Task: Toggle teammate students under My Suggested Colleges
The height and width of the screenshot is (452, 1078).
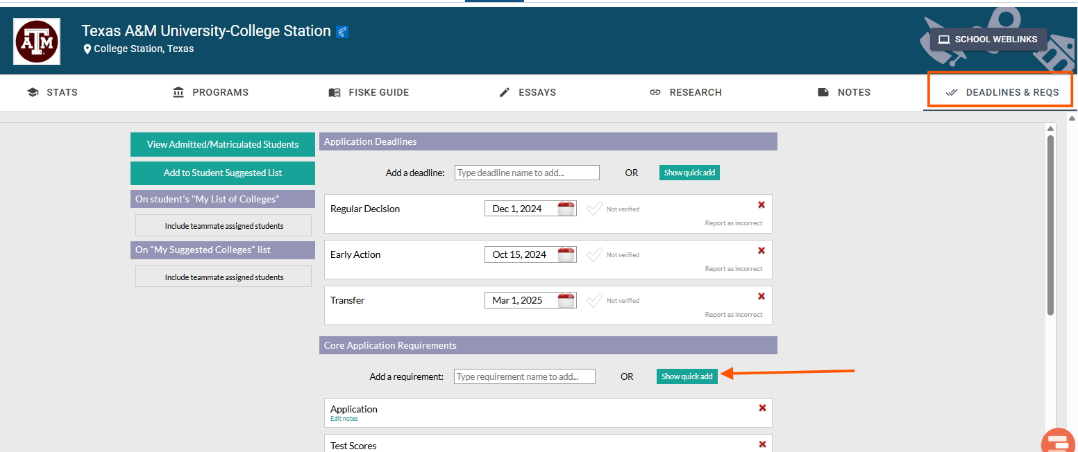Action: (224, 277)
